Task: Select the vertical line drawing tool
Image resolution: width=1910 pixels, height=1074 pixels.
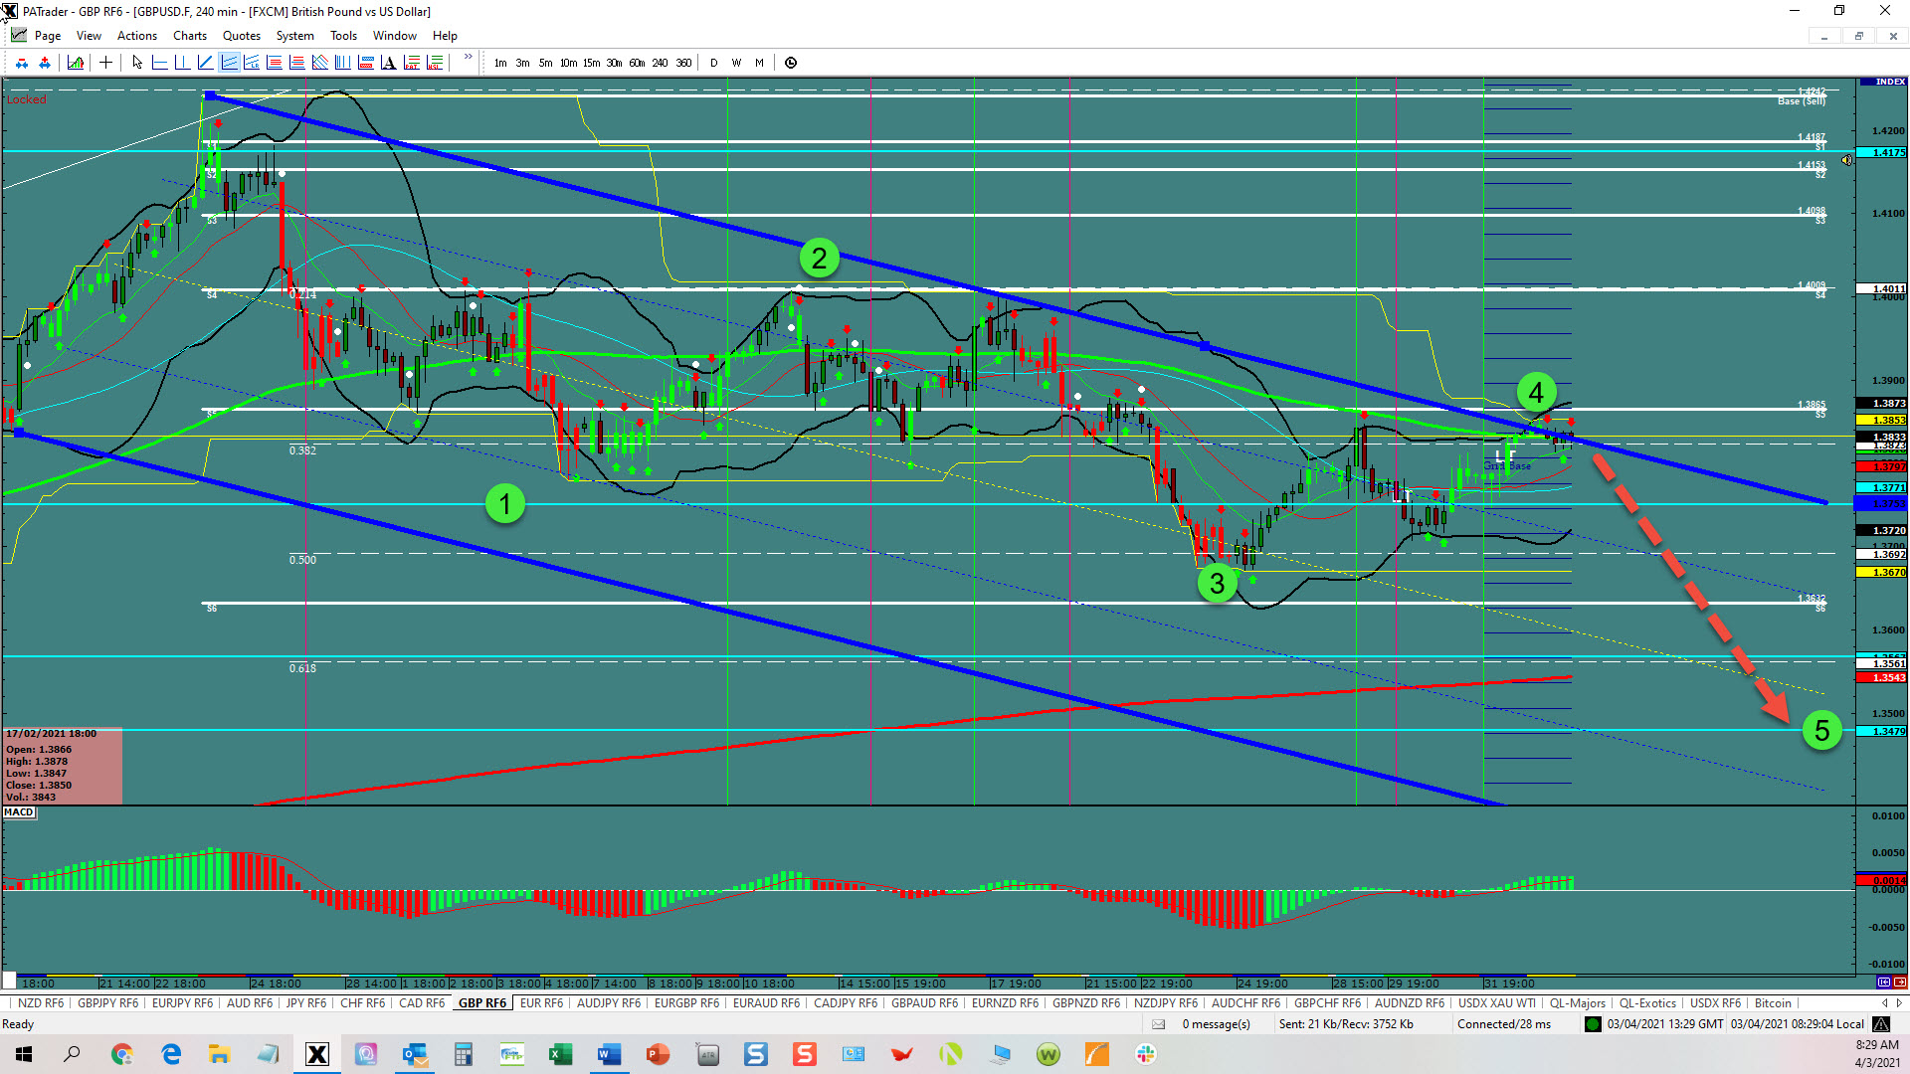Action: pyautogui.click(x=182, y=63)
